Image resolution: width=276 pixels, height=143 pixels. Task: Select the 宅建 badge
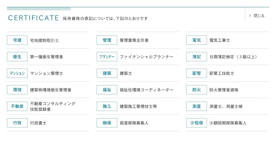[x=17, y=40]
